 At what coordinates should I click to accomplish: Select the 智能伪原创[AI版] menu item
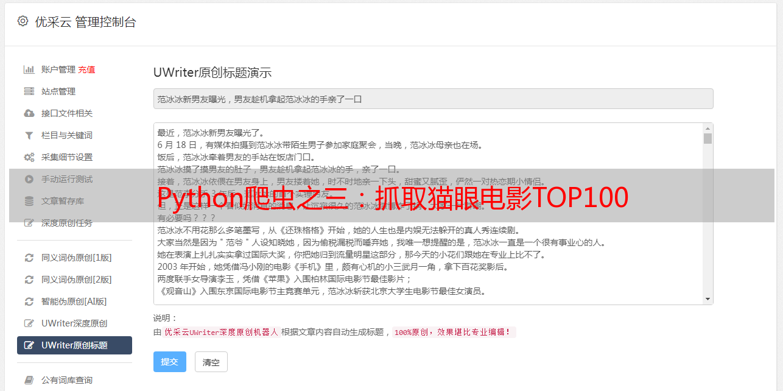click(74, 301)
